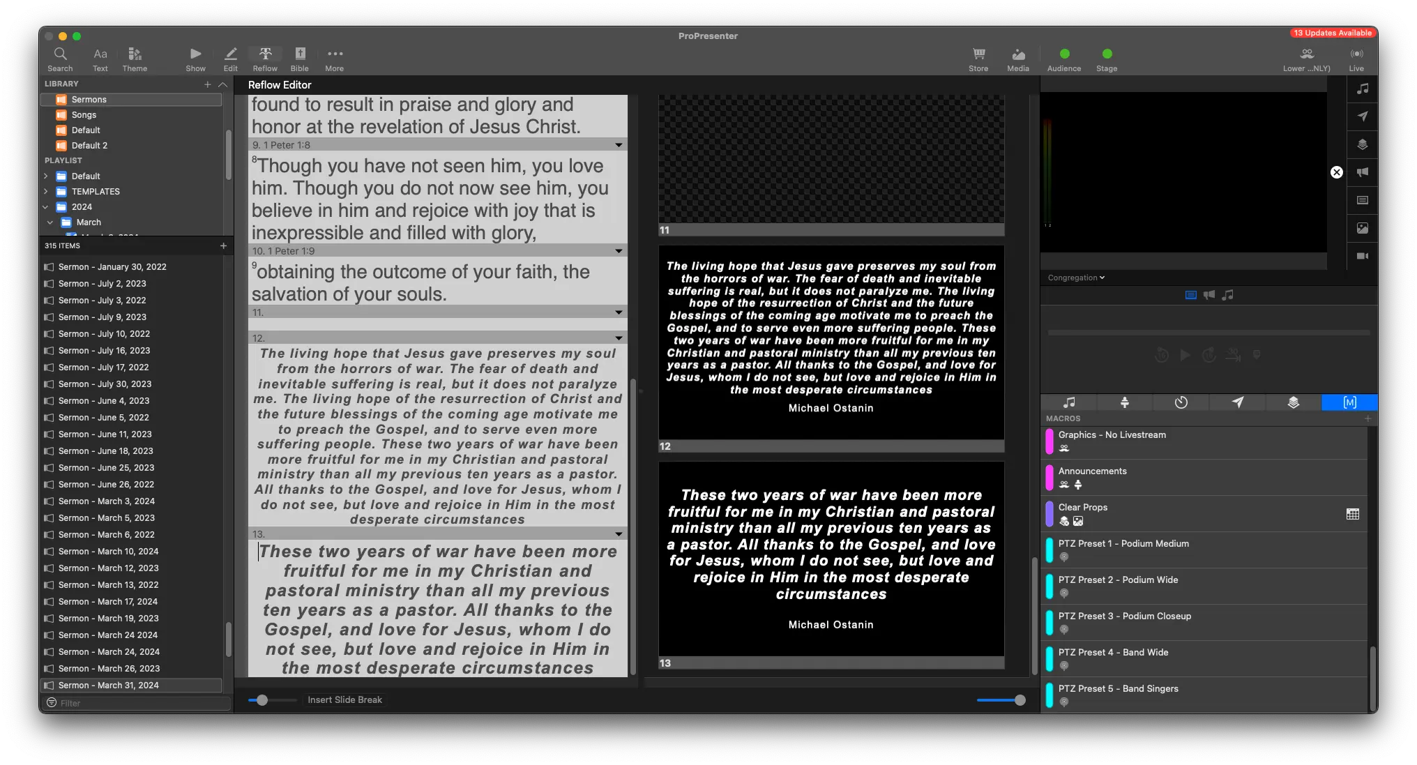Click Insert Slide Break button
Image resolution: width=1417 pixels, height=765 pixels.
pyautogui.click(x=344, y=700)
